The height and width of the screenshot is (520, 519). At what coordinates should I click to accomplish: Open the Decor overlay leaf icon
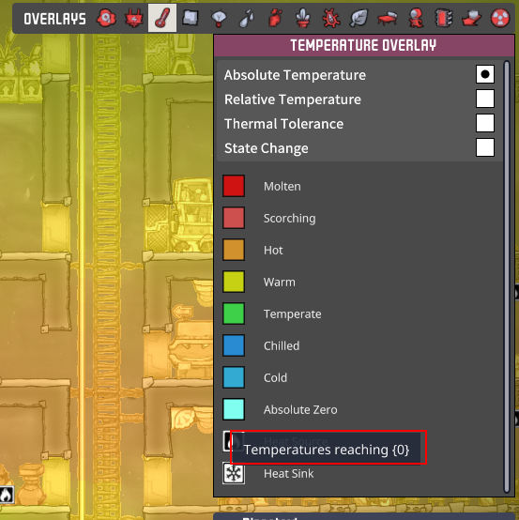pos(359,18)
